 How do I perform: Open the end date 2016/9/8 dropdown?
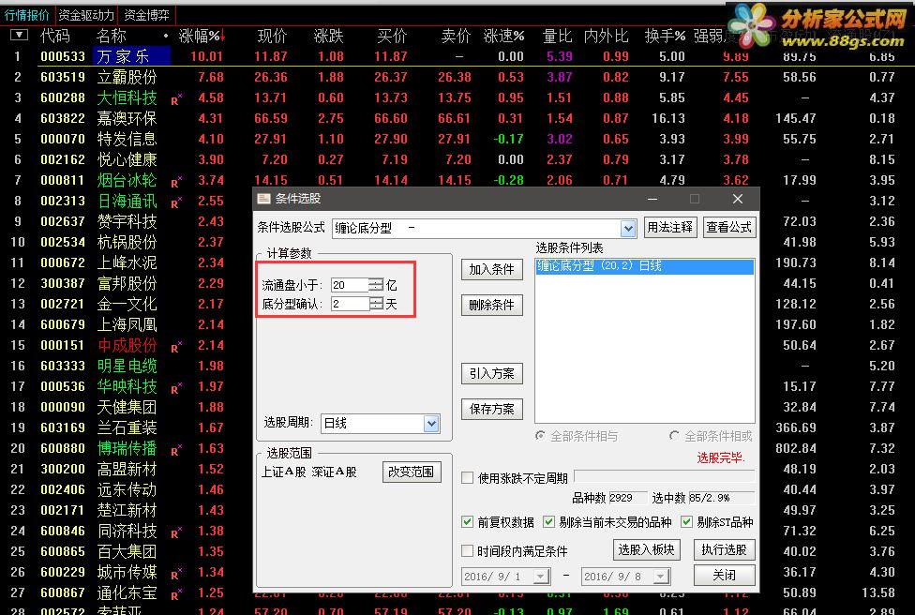tap(661, 577)
